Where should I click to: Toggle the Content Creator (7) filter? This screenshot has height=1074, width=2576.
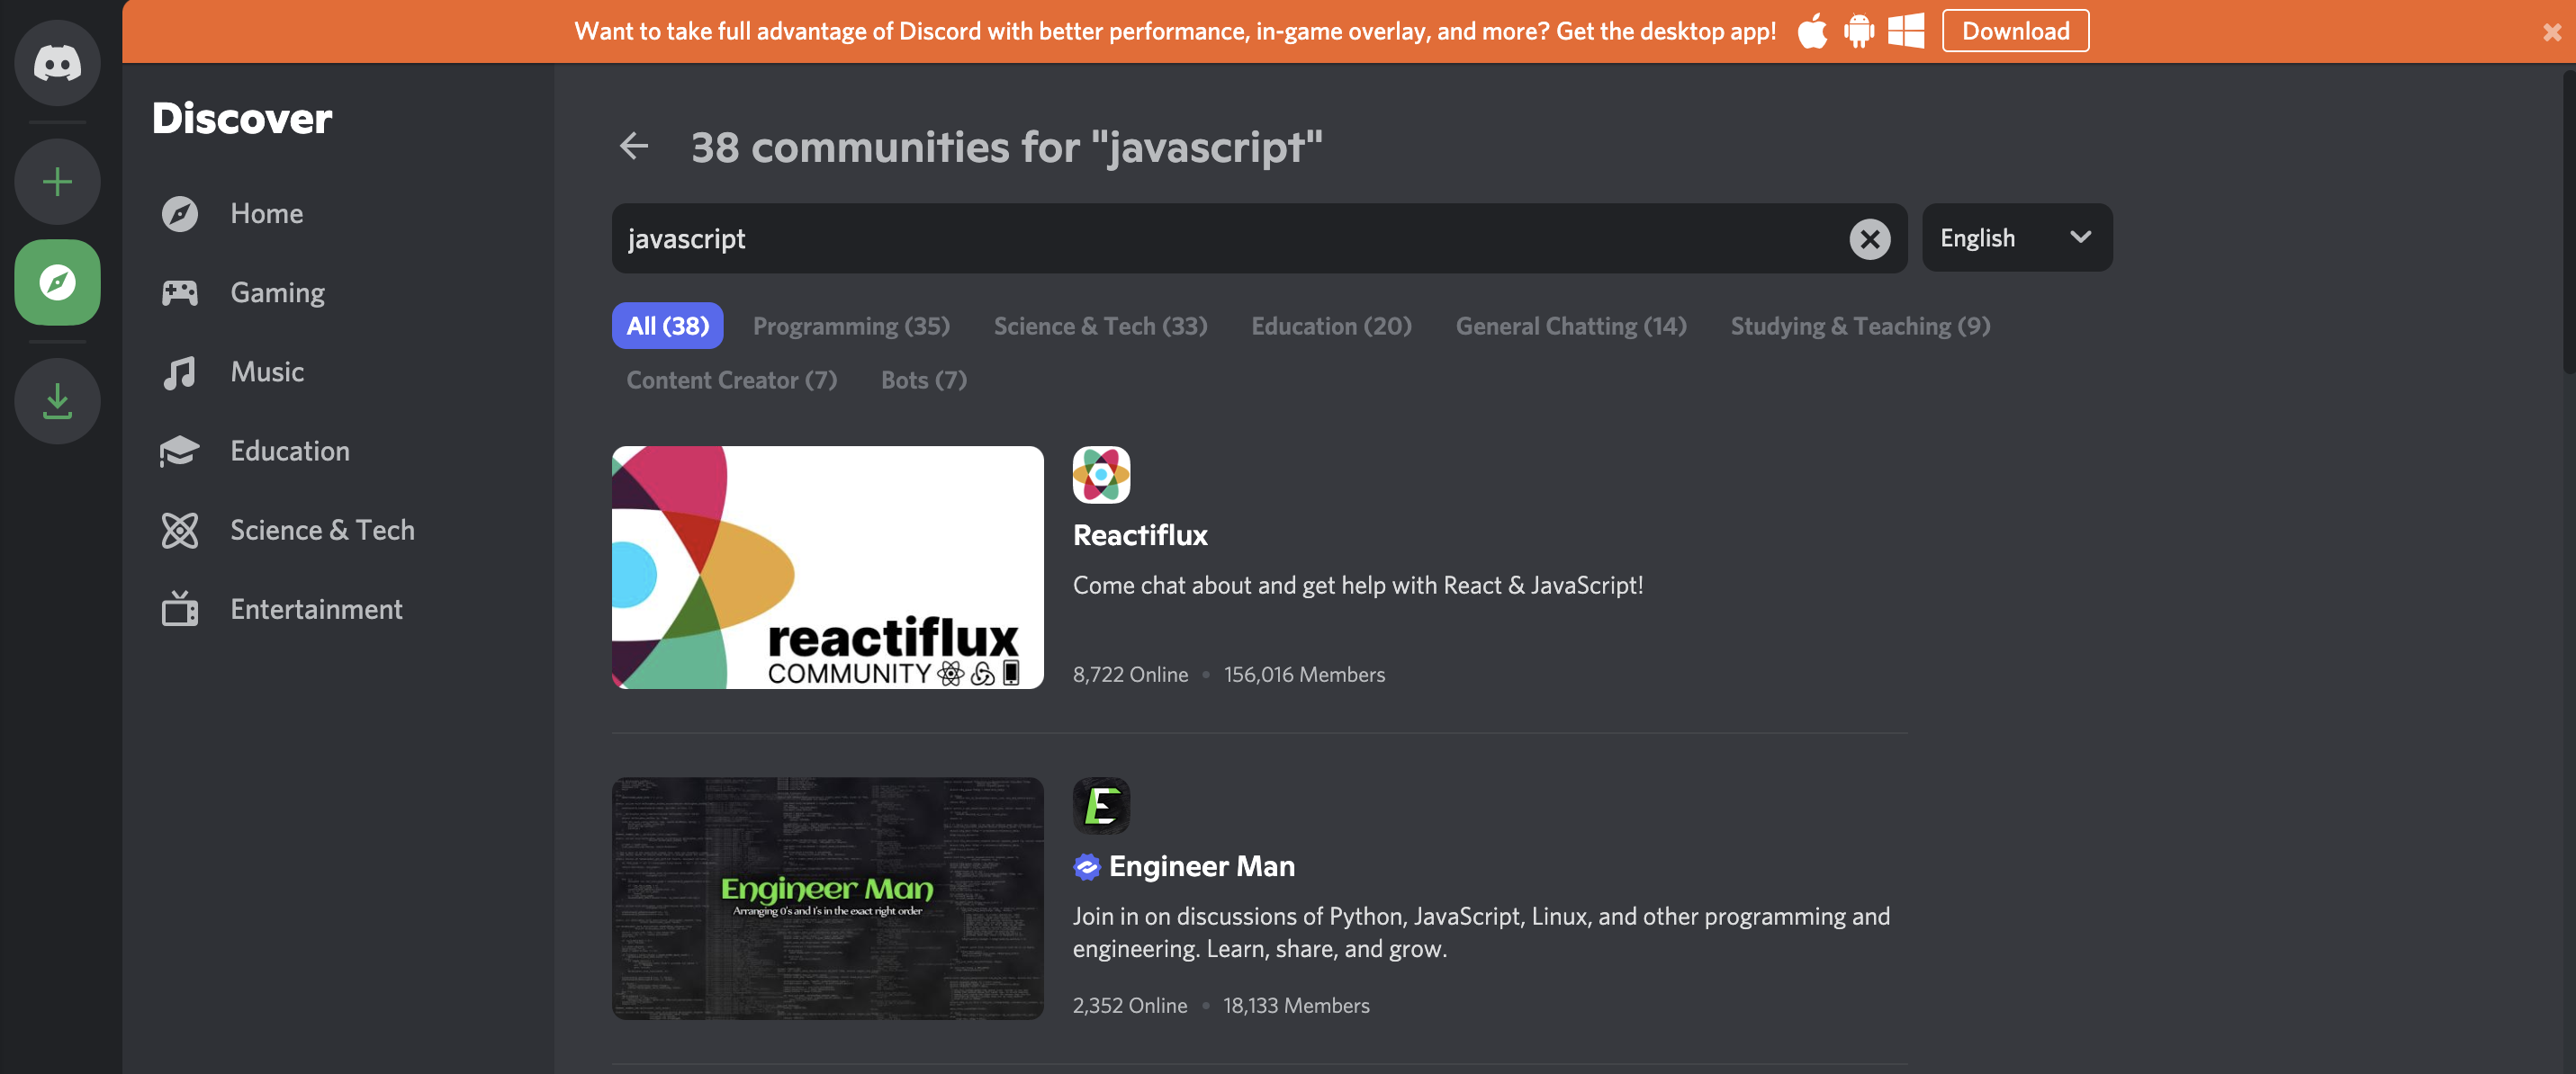coord(731,378)
